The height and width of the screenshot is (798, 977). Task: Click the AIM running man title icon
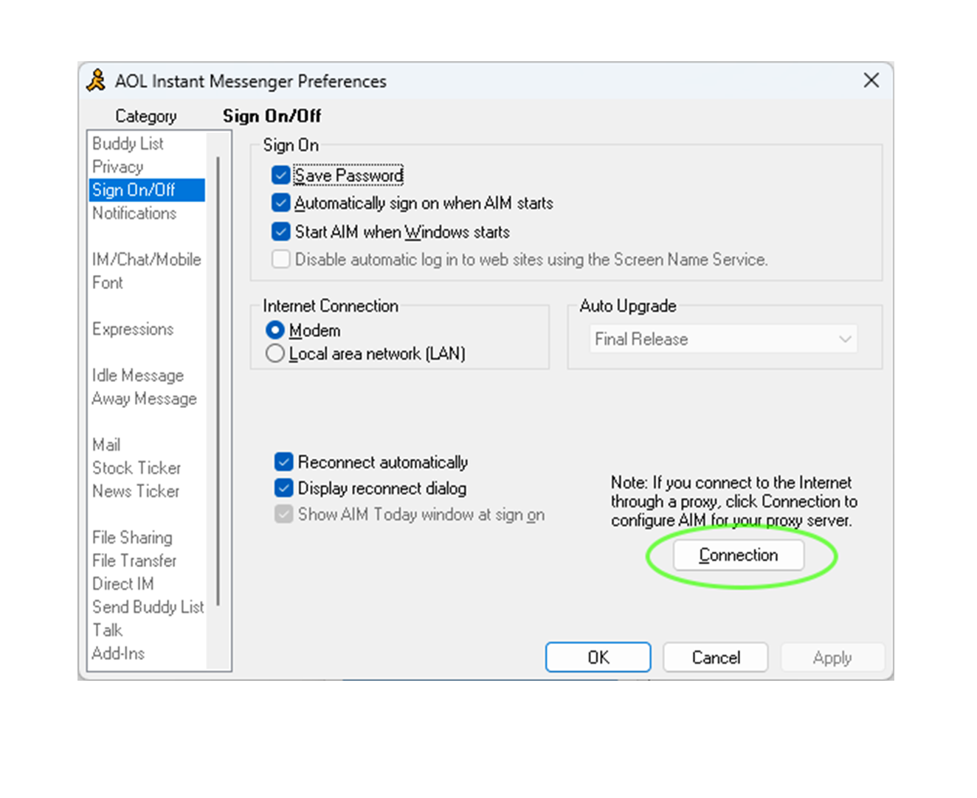coord(96,80)
